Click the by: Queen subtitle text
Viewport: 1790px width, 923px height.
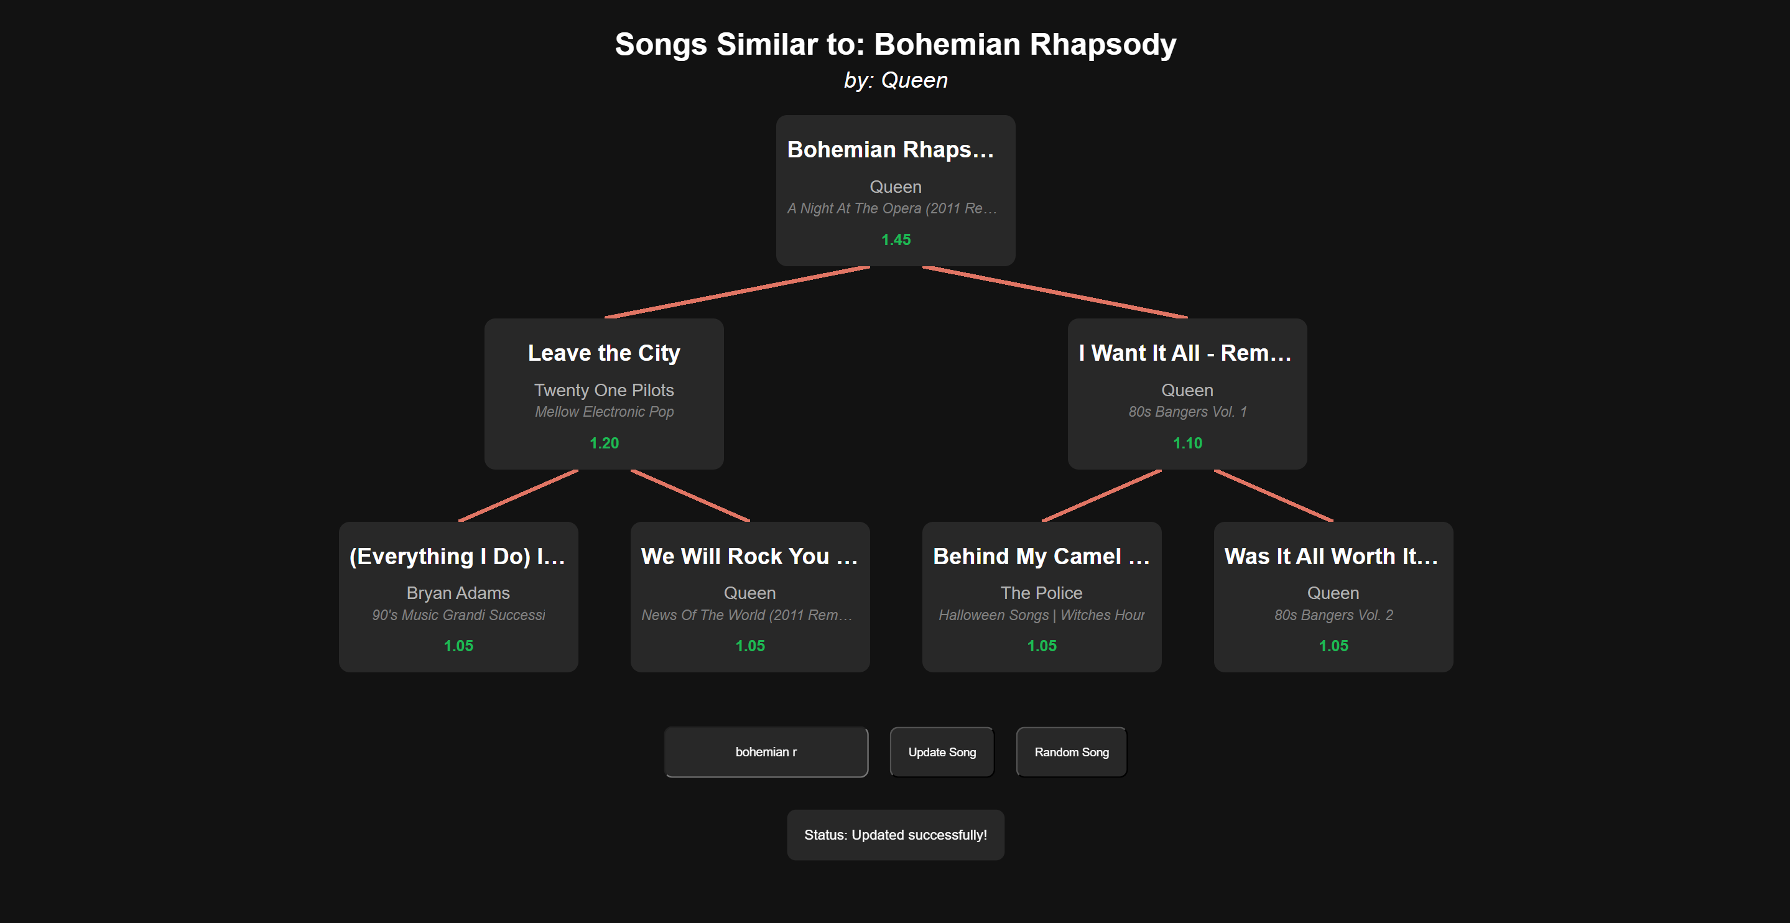895,80
